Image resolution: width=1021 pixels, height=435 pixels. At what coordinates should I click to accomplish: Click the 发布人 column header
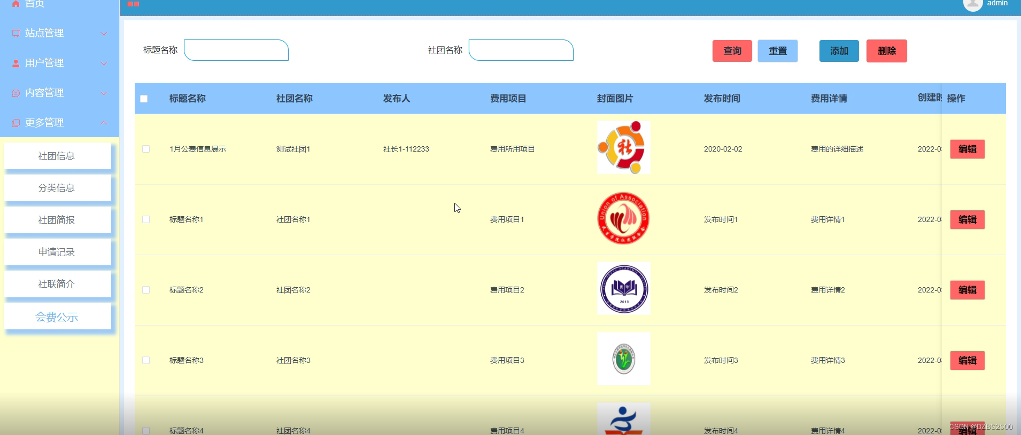click(397, 98)
